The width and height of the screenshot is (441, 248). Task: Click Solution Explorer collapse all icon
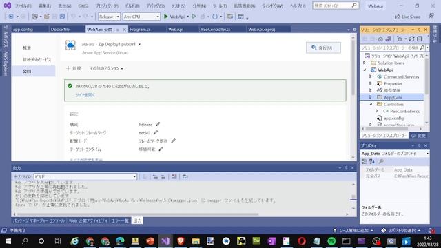[x=420, y=39]
